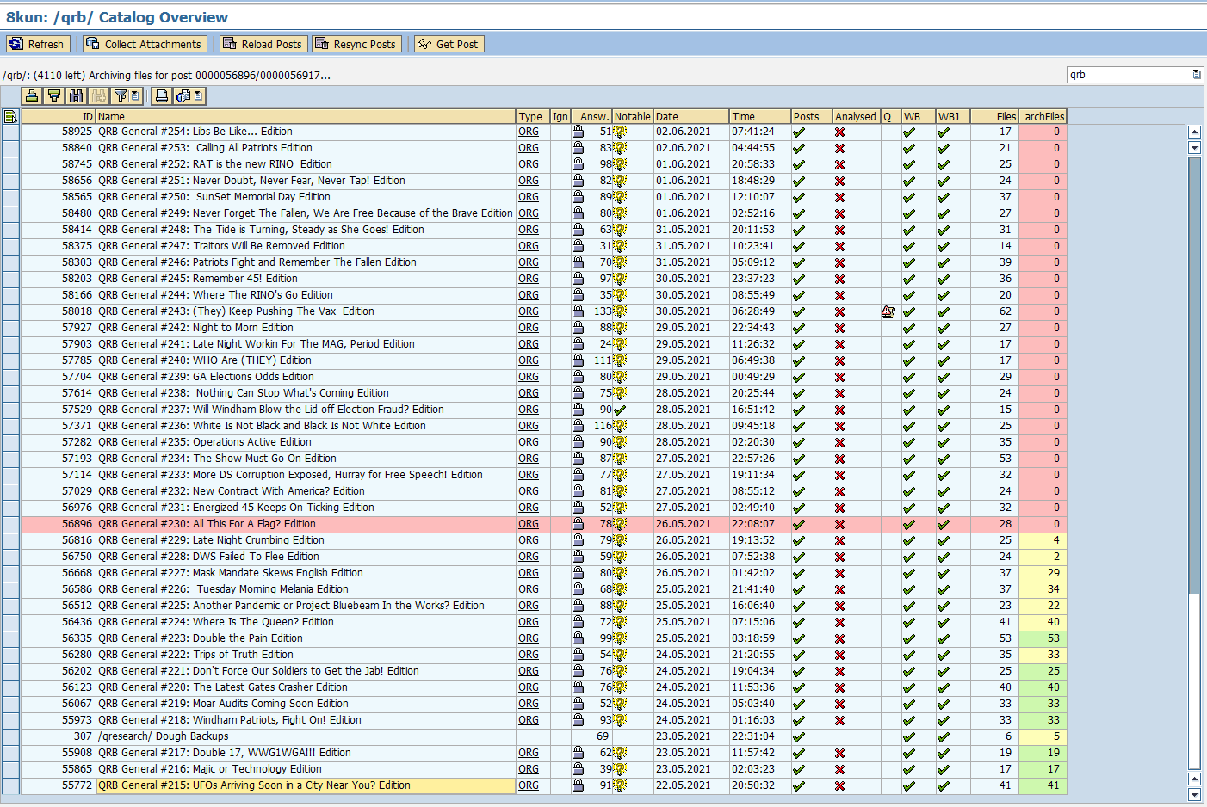Image resolution: width=1207 pixels, height=807 pixels.
Task: Click the Refresh toolbar button
Action: click(x=37, y=44)
